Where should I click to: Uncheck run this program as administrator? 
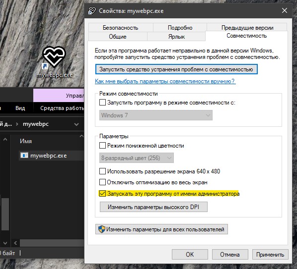pyautogui.click(x=102, y=194)
